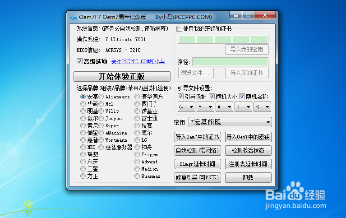Uncheck the 引导保护 checkbox
The image size is (346, 218).
(180, 97)
